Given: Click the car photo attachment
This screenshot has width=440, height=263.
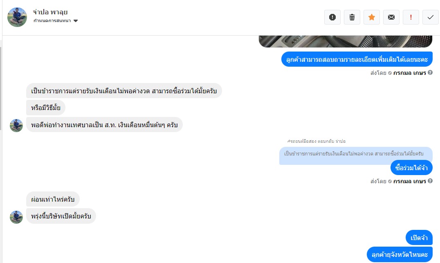Looking at the screenshot, I should 345,41.
